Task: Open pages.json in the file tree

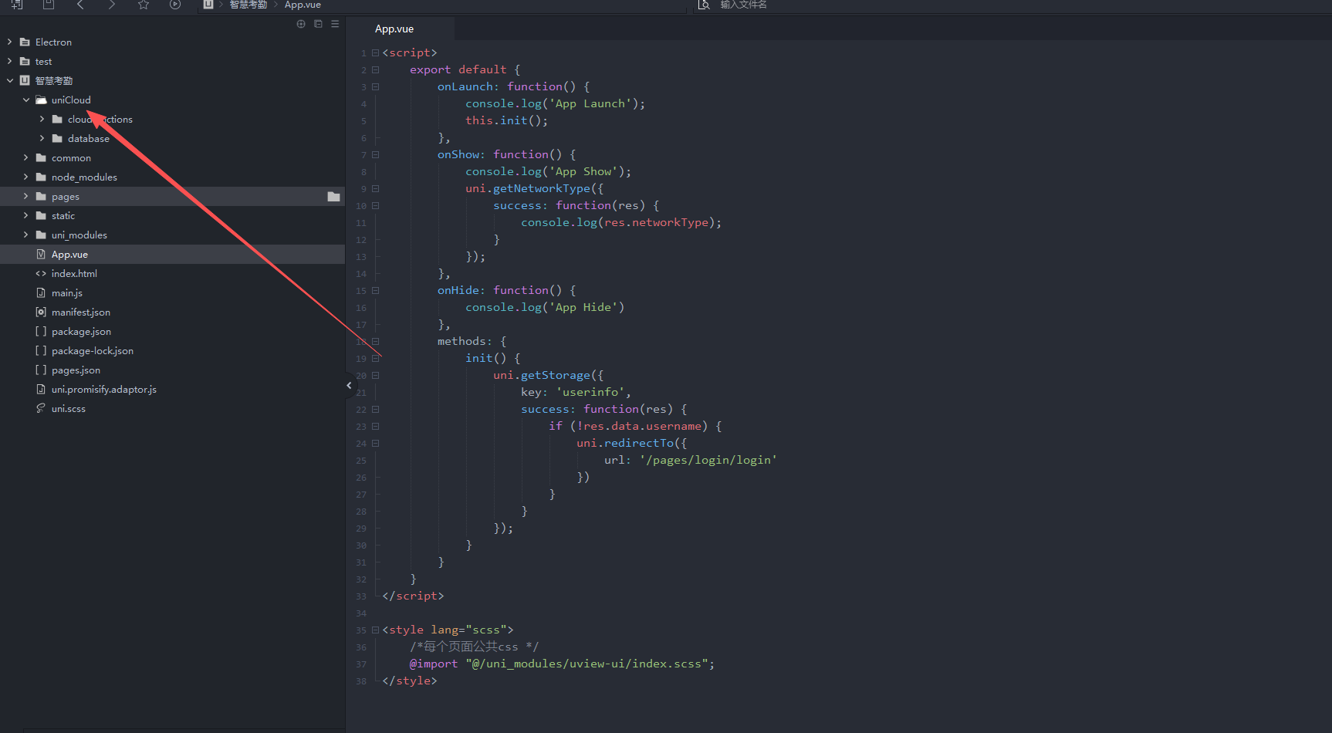Action: pyautogui.click(x=76, y=370)
